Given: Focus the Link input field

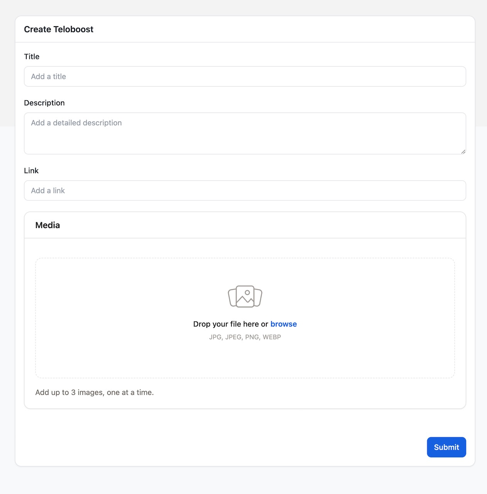Looking at the screenshot, I should pyautogui.click(x=245, y=191).
